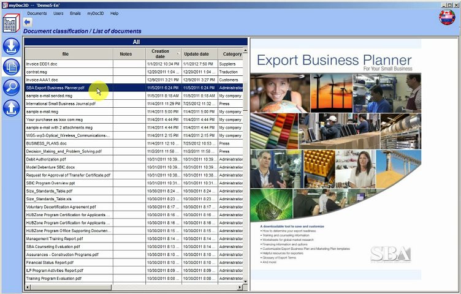Select the sample e-mail.msg row
This screenshot has height=294, width=461.
(x=134, y=111)
